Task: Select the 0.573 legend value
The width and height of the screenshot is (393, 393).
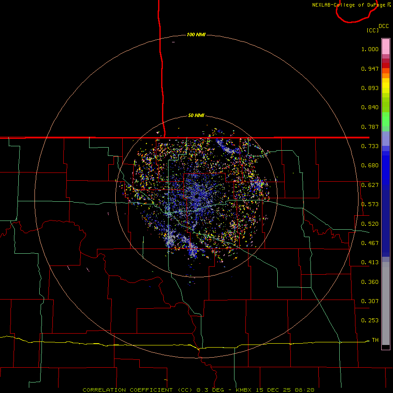Action: [370, 204]
